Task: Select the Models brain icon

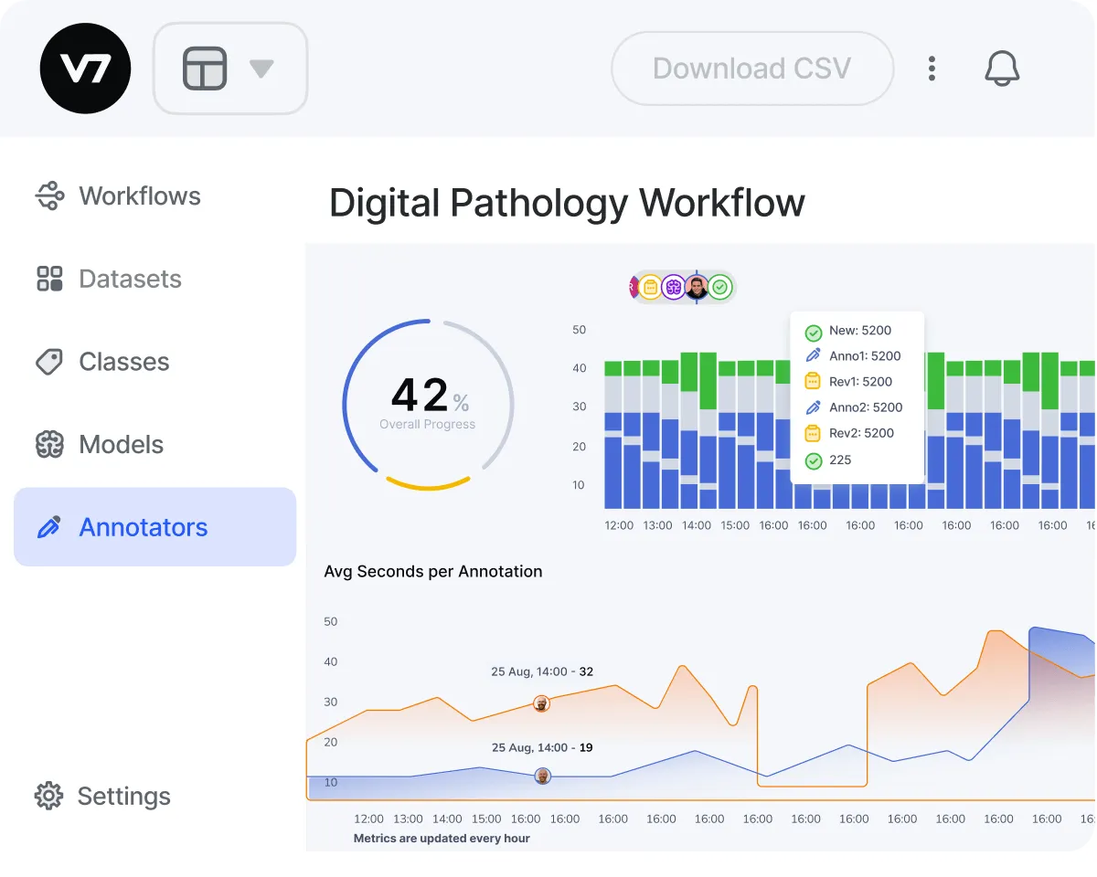Action: click(x=49, y=444)
